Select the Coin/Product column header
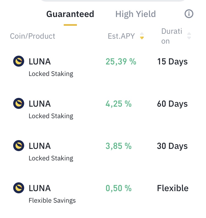This screenshot has width=206, height=218. 33,36
